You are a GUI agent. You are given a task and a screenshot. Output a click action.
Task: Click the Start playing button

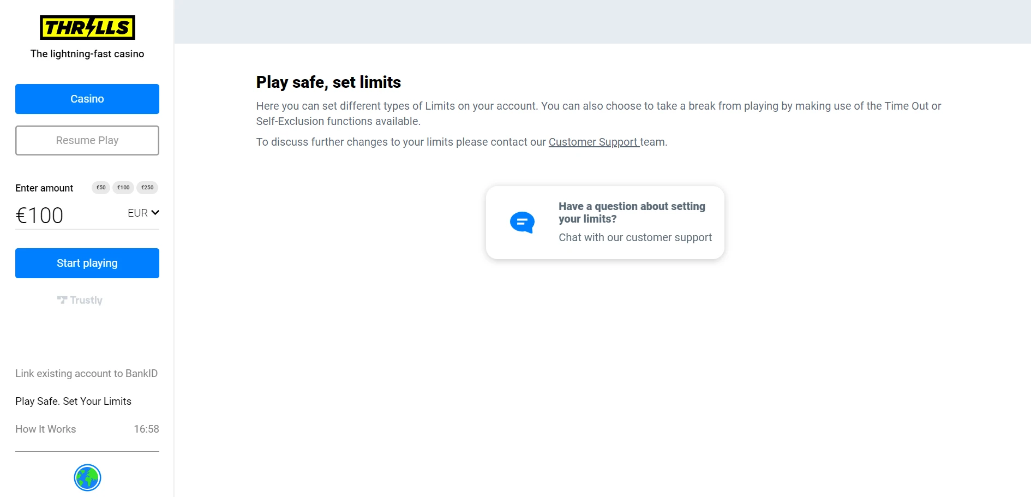pyautogui.click(x=87, y=263)
